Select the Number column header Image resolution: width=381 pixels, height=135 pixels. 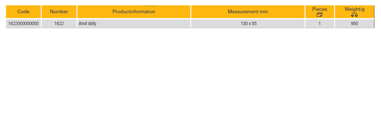[59, 12]
